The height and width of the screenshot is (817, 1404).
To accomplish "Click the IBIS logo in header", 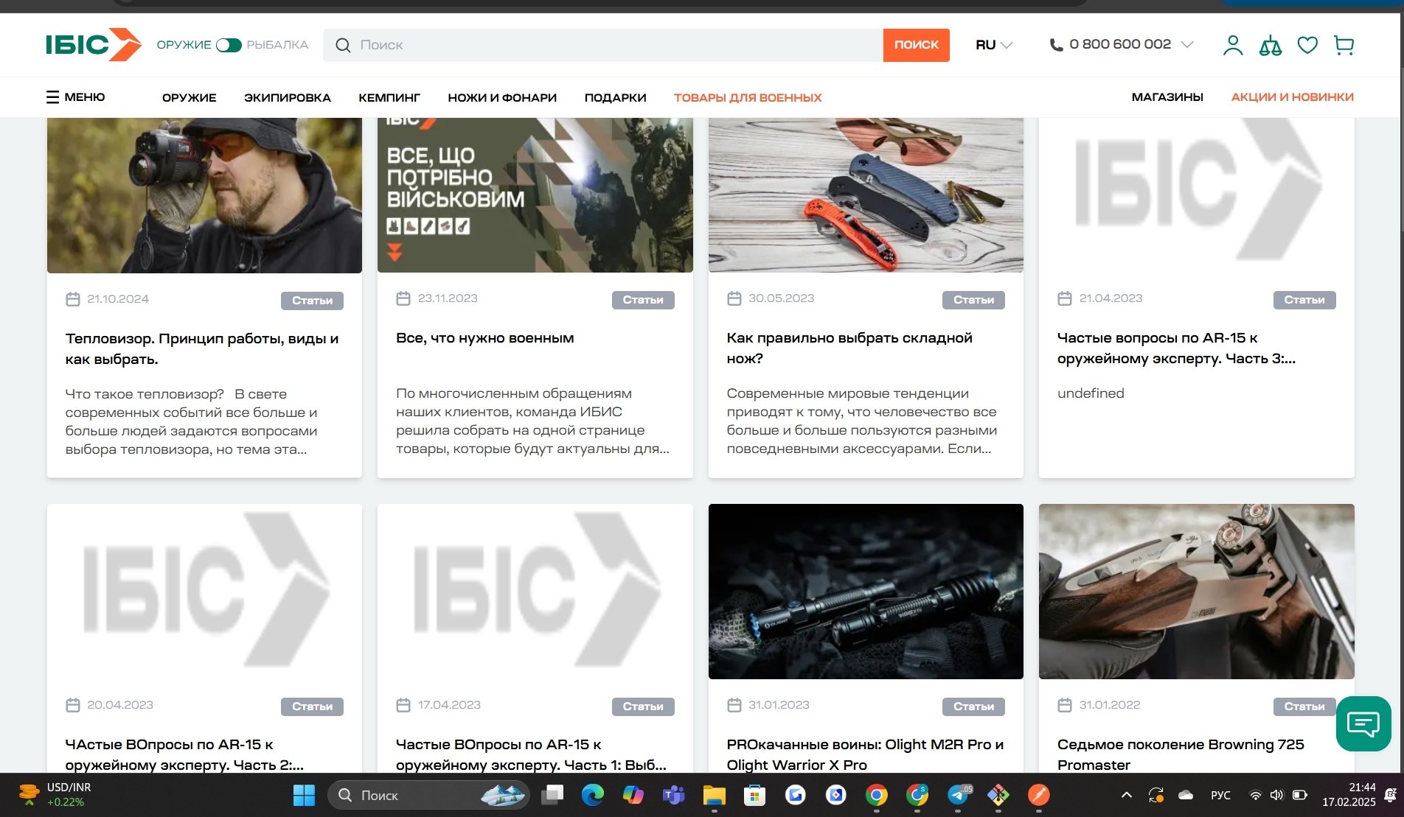I will [x=93, y=45].
